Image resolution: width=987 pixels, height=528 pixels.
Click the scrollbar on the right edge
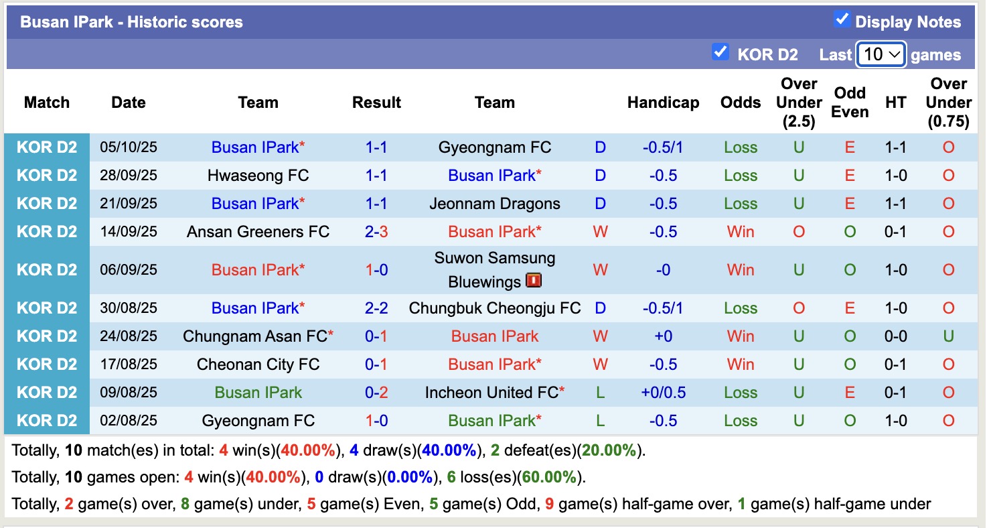point(981,268)
